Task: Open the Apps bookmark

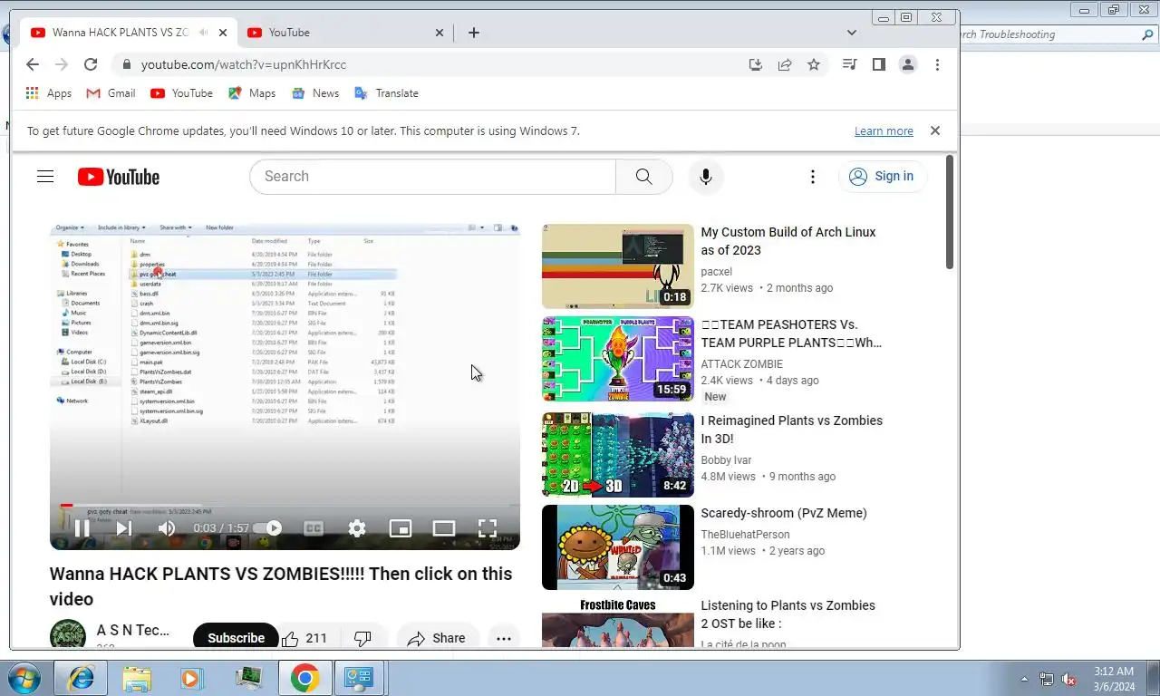Action: [x=49, y=93]
